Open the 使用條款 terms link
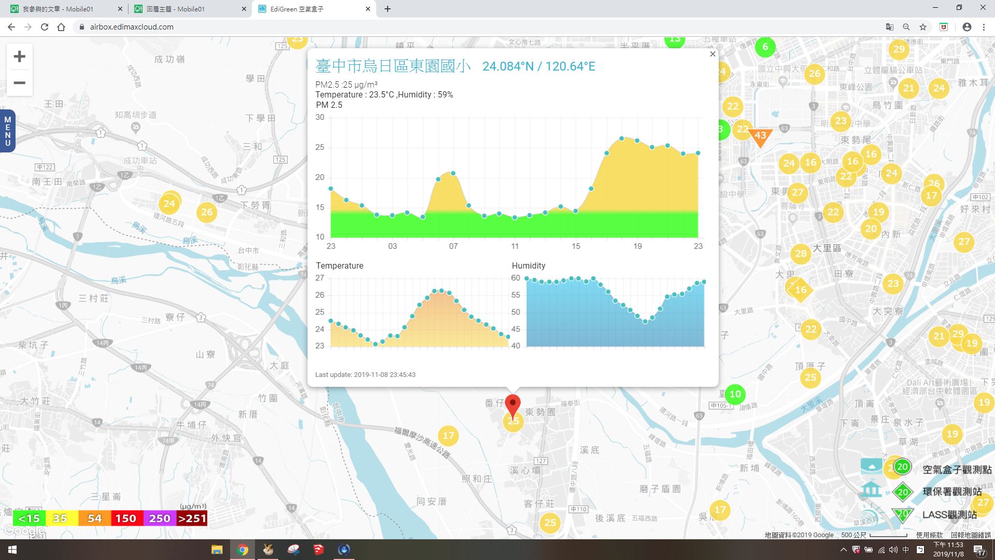 [929, 535]
